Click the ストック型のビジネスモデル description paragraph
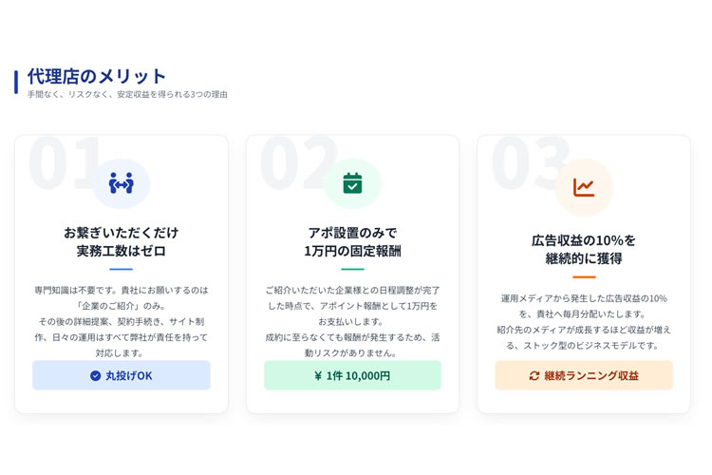The image size is (712, 475). tap(584, 321)
